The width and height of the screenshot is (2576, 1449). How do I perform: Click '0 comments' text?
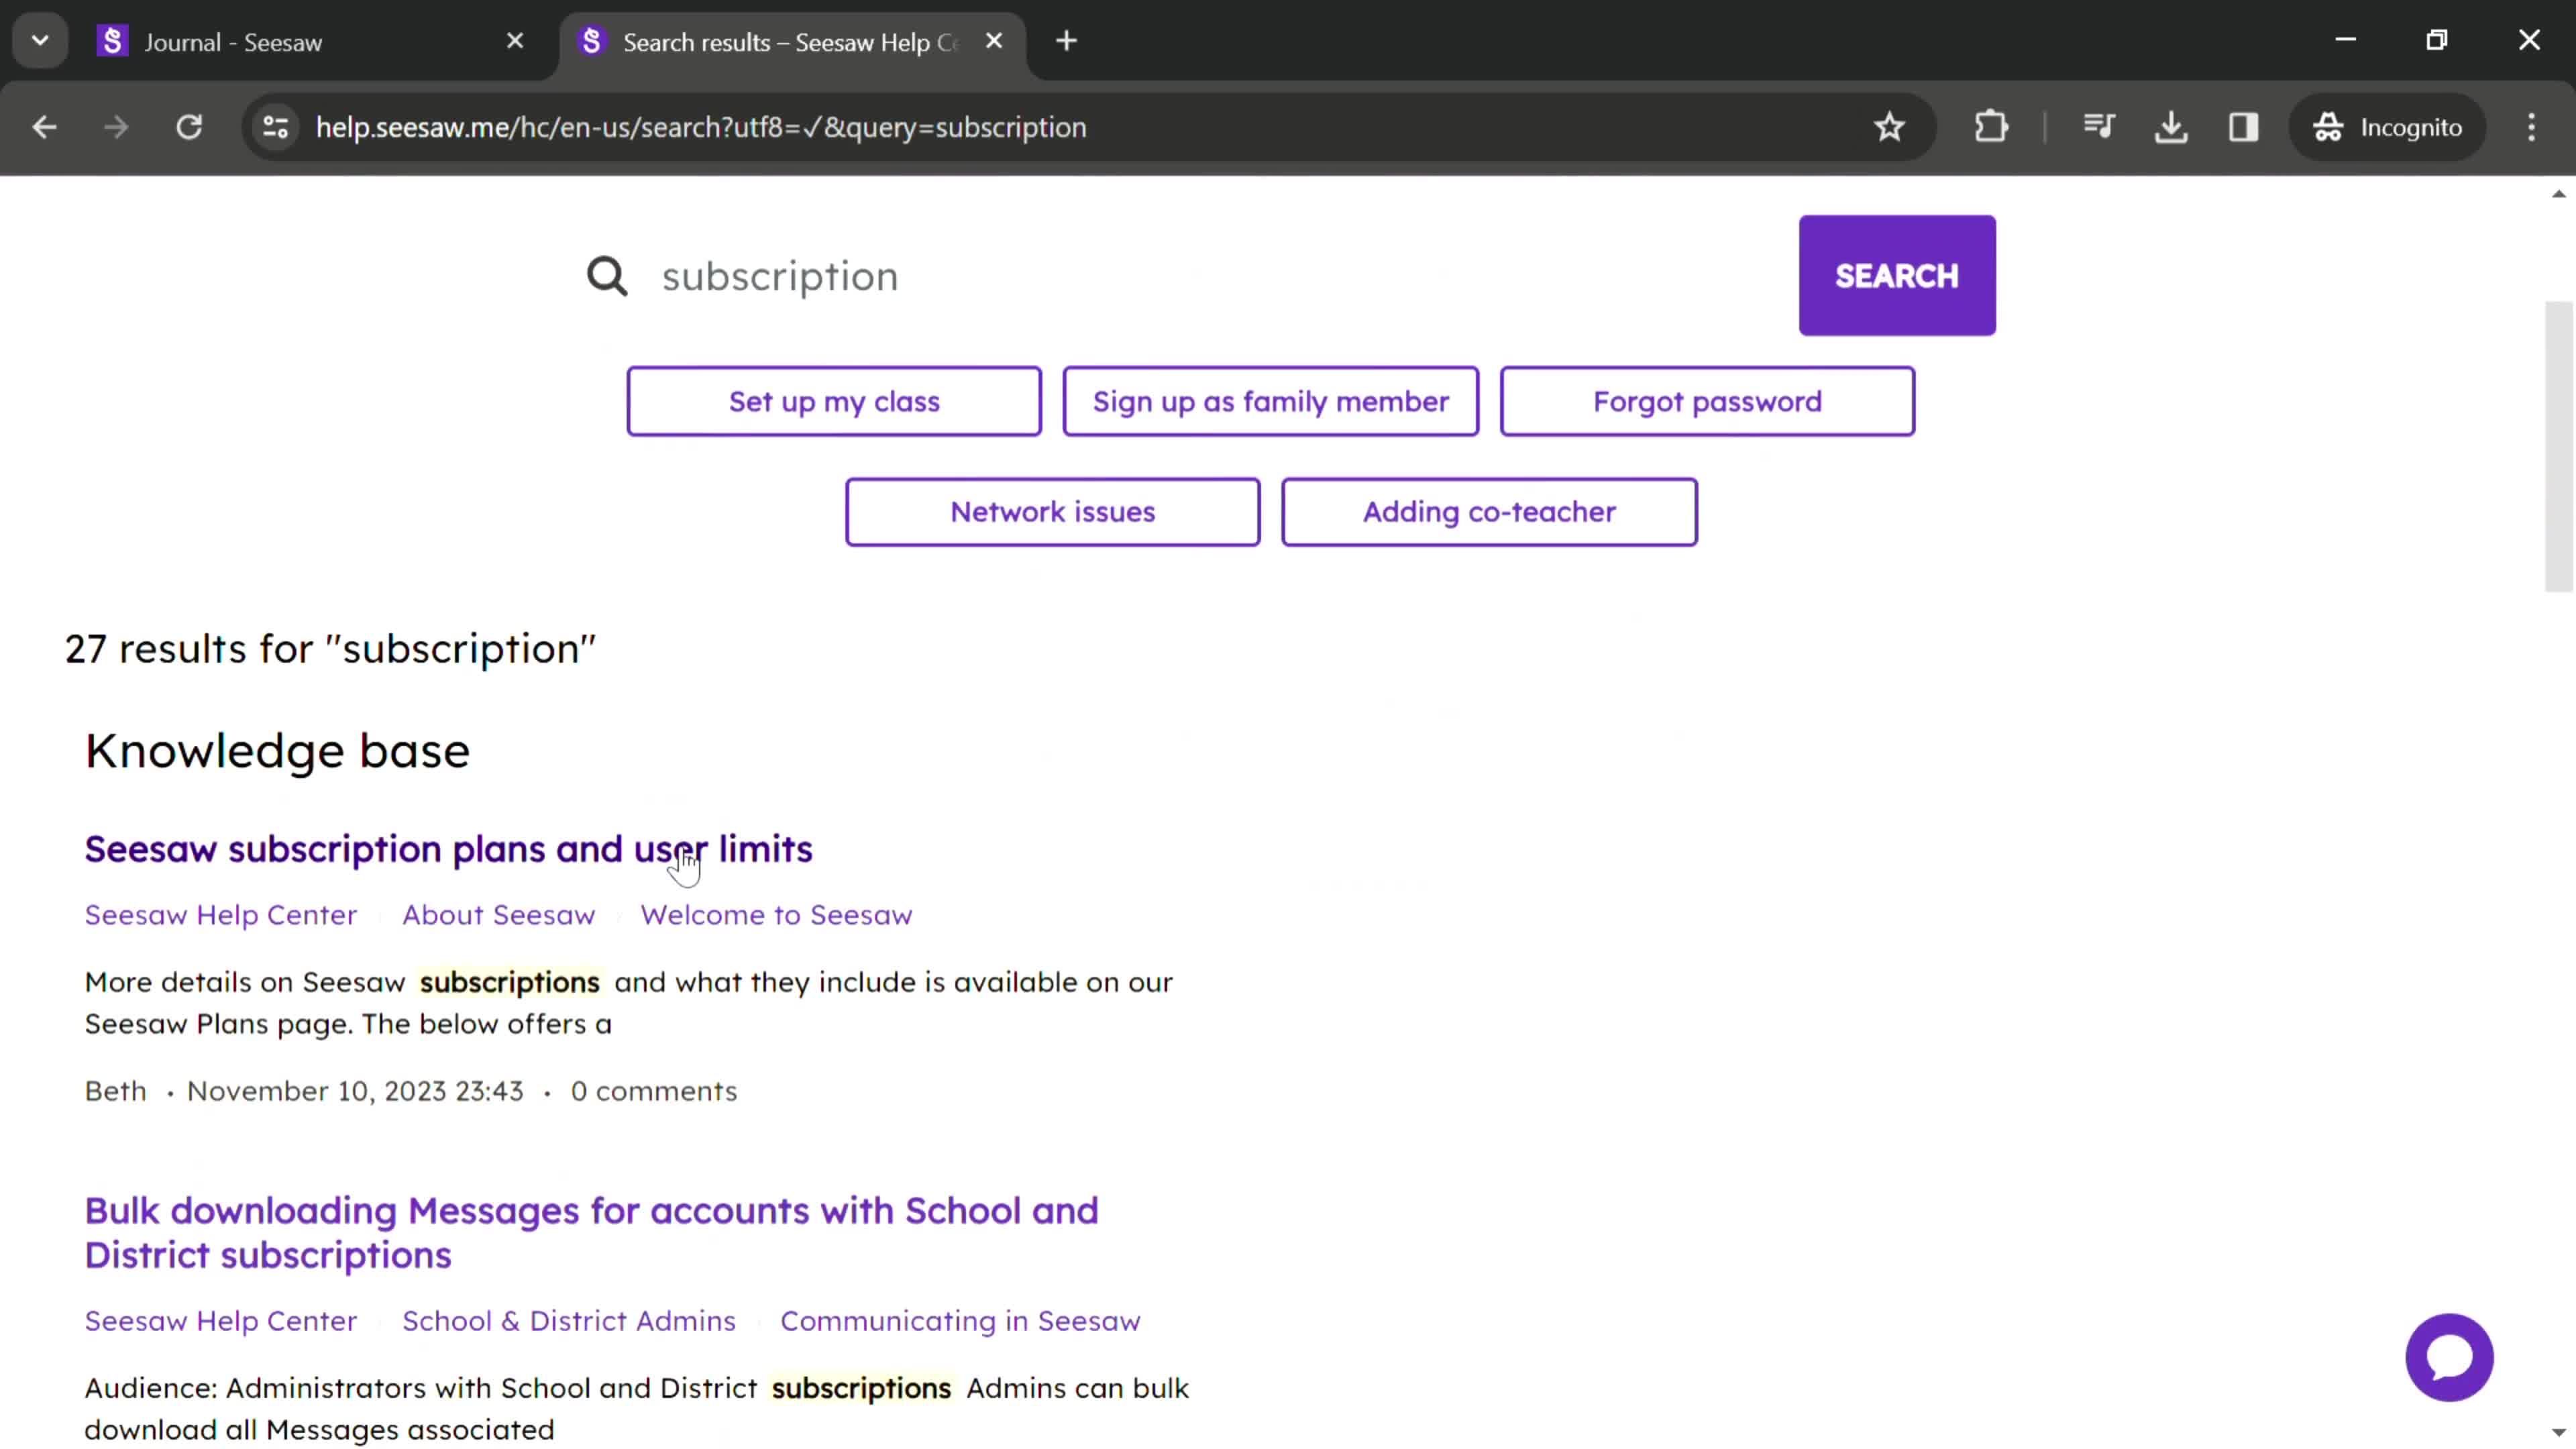click(x=654, y=1091)
